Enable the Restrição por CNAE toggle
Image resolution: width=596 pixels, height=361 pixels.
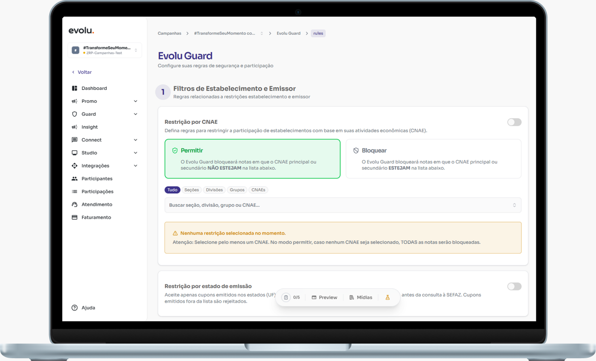coord(514,122)
